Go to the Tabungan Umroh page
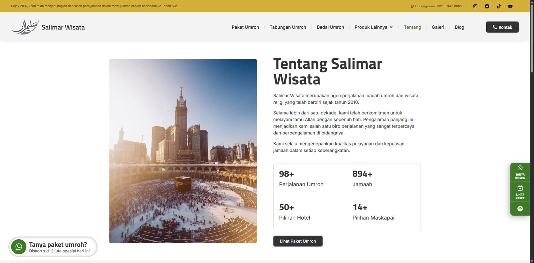This screenshot has height=263, width=534. [x=288, y=27]
